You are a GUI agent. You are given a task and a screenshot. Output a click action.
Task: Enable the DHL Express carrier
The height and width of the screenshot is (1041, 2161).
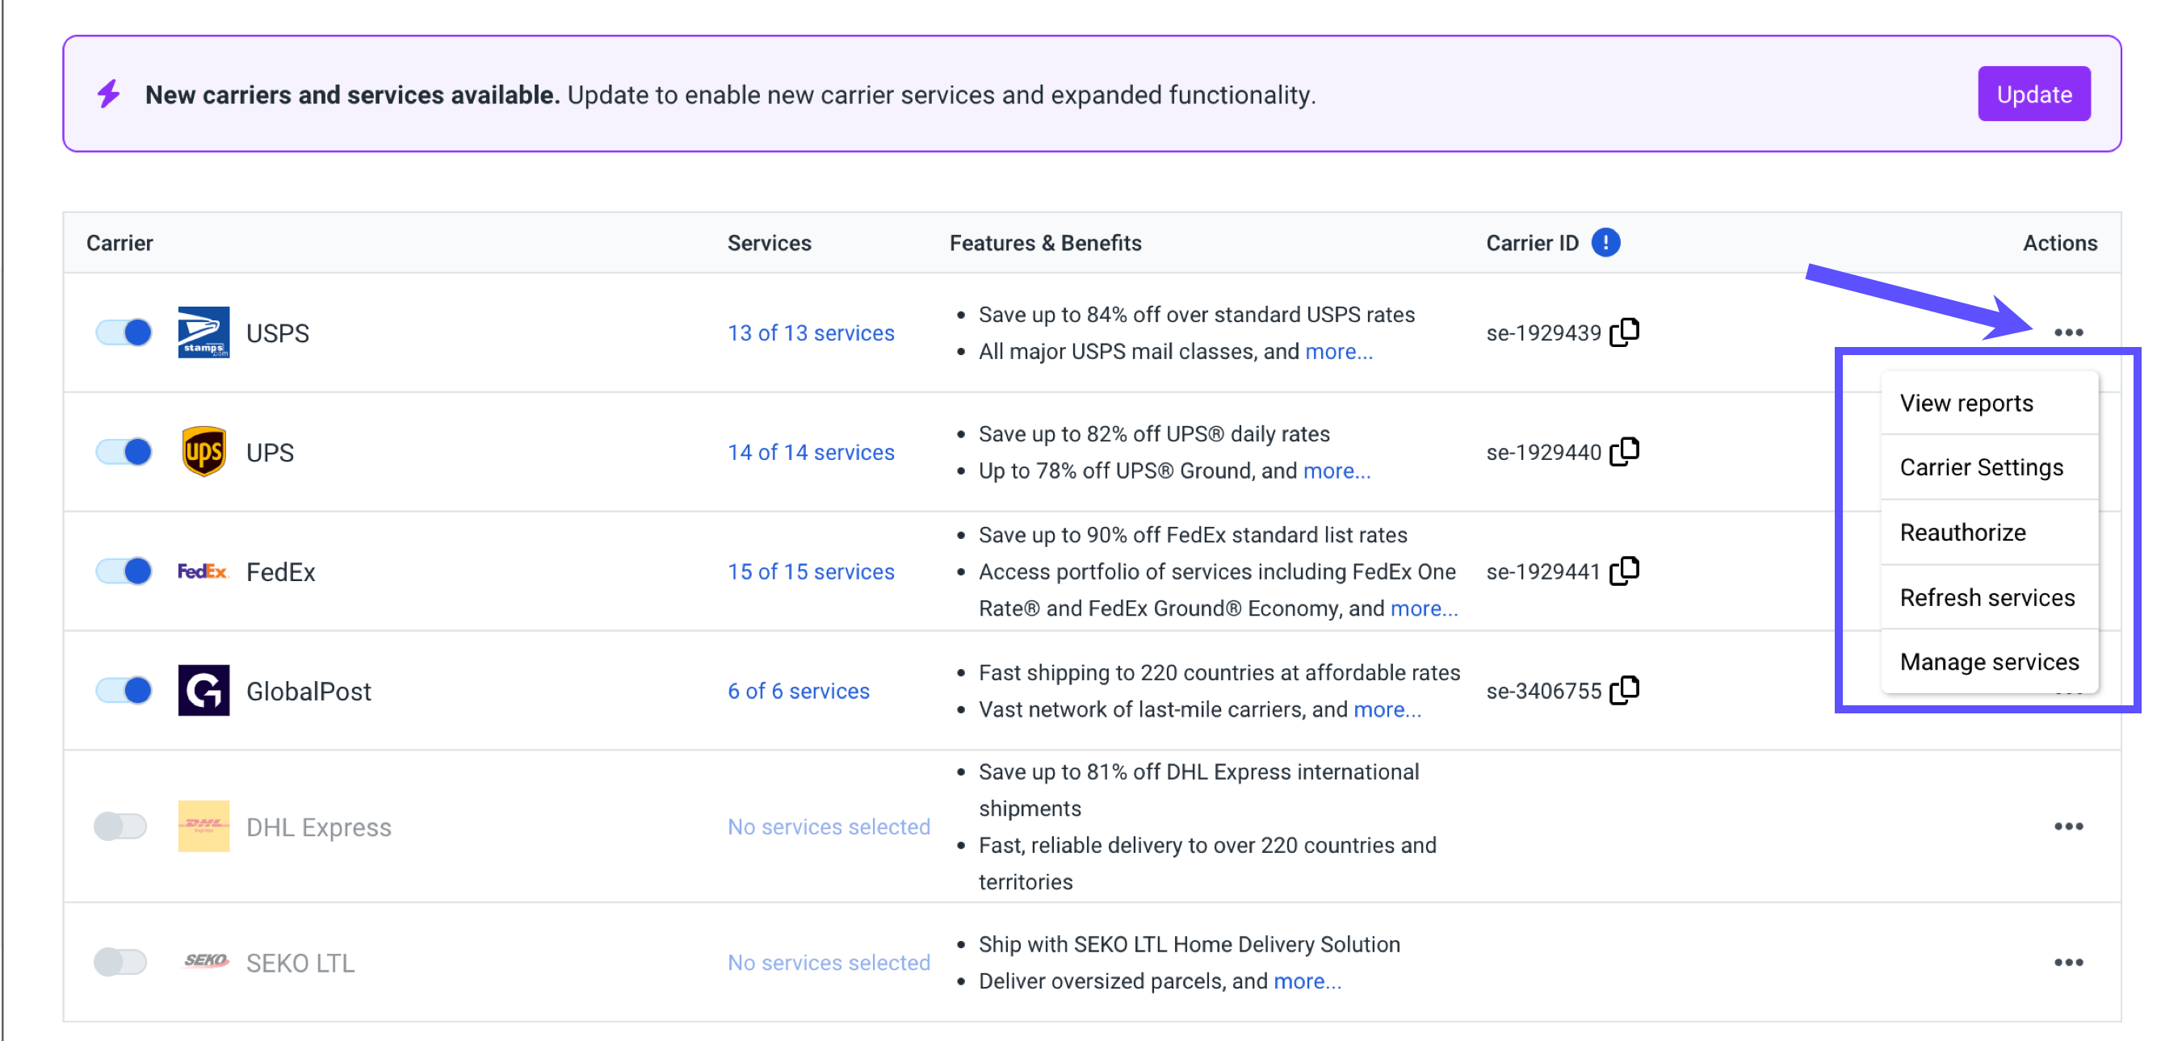tap(121, 826)
